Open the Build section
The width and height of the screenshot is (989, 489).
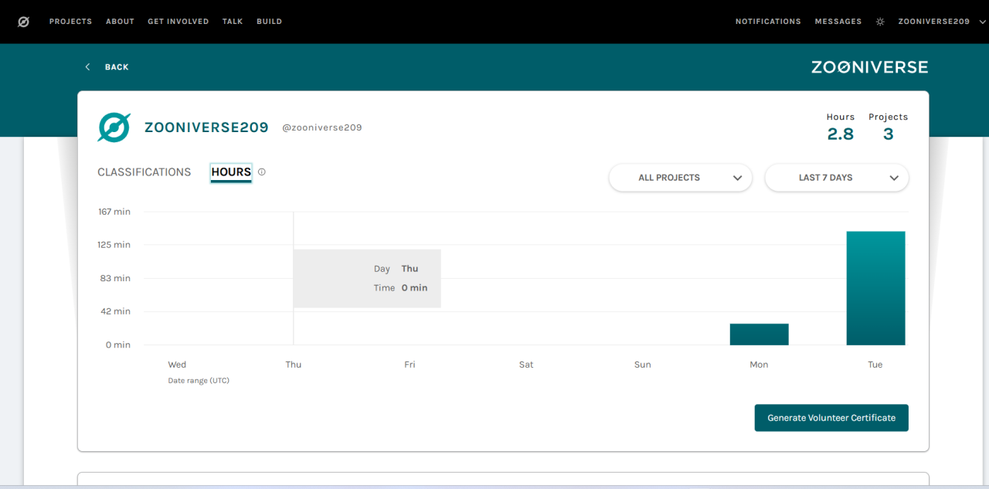pyautogui.click(x=269, y=22)
